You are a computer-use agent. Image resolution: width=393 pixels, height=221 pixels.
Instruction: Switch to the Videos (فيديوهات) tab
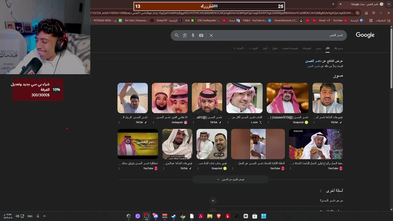306,48
